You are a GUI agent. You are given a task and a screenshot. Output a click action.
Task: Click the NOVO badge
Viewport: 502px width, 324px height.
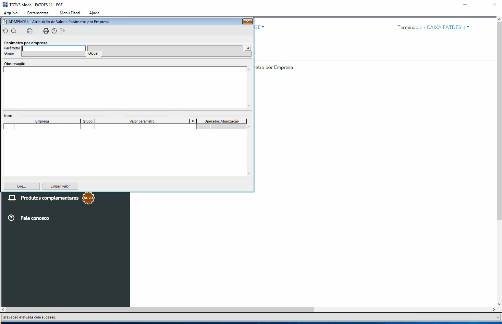pyautogui.click(x=88, y=198)
